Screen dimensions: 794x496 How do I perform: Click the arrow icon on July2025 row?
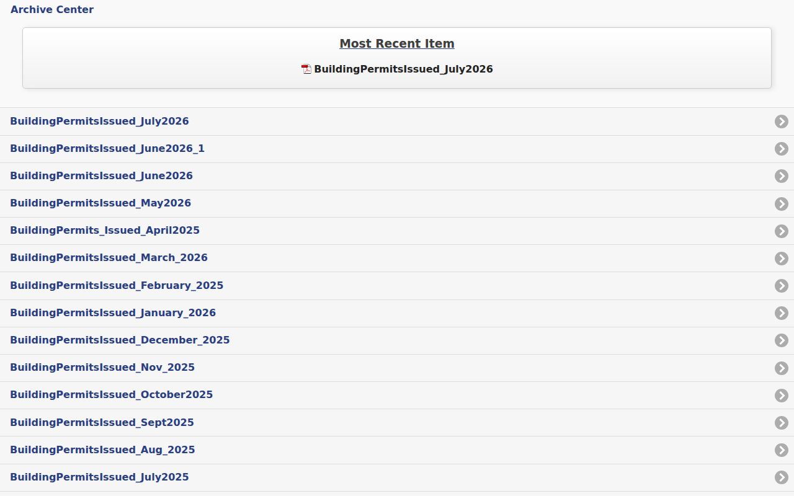tap(782, 477)
